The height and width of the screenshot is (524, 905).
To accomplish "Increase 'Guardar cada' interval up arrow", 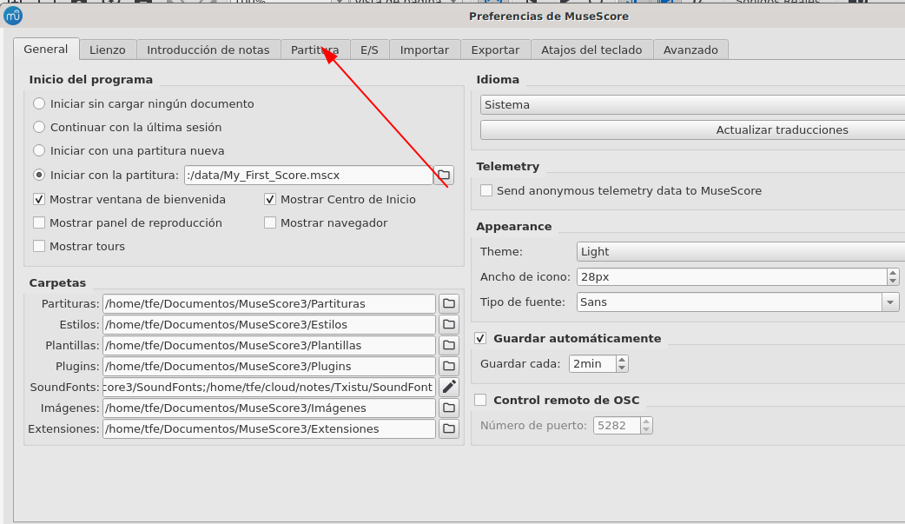I will point(622,360).
